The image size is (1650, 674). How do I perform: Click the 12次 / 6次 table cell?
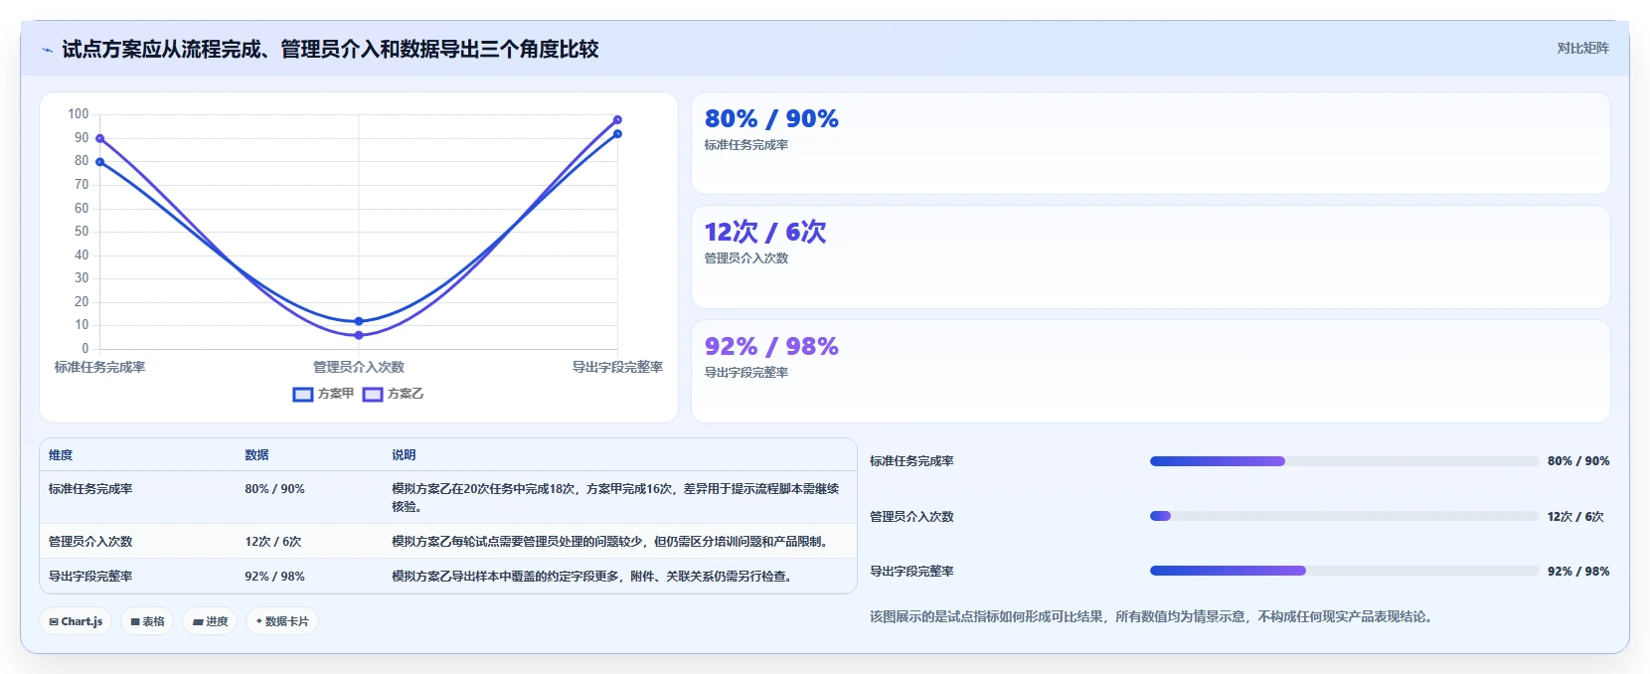(272, 542)
